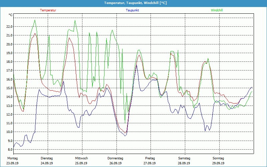This screenshot has width=267, height=167.
Task: Click the 17,0 y-axis value
Action: (x=9, y=70)
